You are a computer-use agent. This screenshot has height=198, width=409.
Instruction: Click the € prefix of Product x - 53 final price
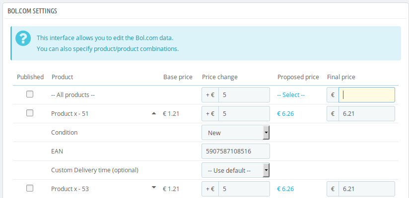[x=333, y=189]
